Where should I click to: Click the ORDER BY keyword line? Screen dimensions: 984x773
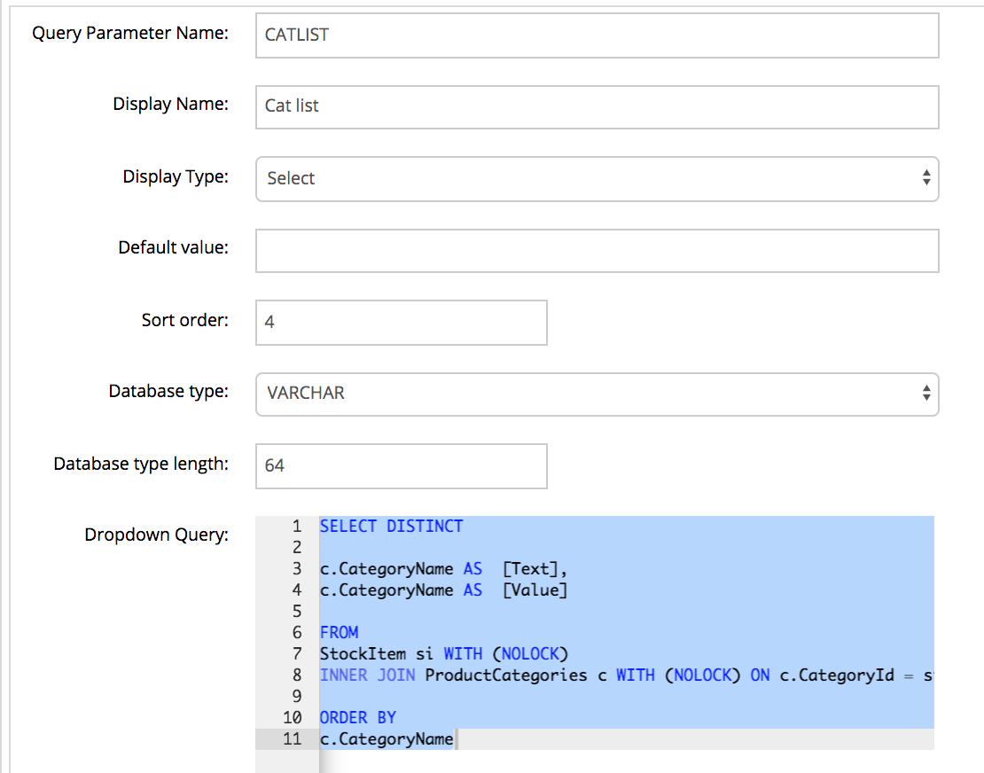click(357, 718)
